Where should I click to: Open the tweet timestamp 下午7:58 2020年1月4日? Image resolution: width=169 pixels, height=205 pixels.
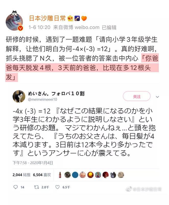tap(33, 163)
